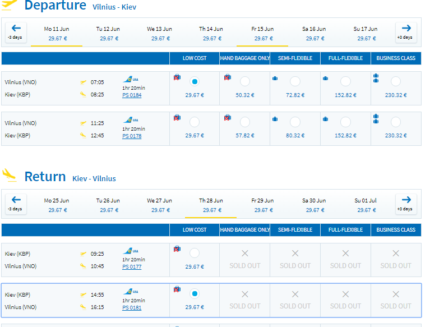Select Hand Baggage Only fare 50.32 € for PS 0184
Screen dimensions: 430x327
point(245,81)
